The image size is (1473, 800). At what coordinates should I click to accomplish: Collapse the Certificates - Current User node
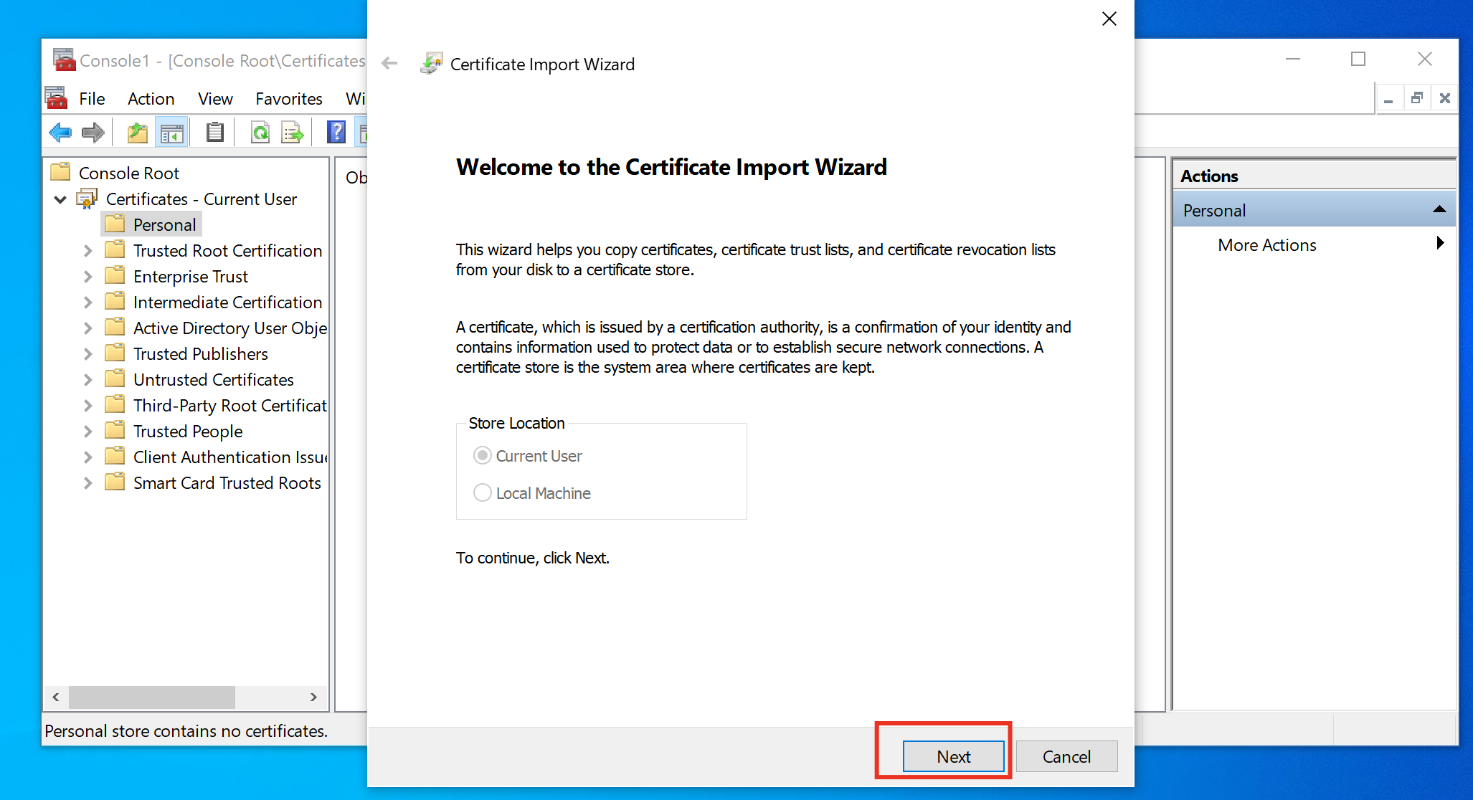tap(61, 199)
